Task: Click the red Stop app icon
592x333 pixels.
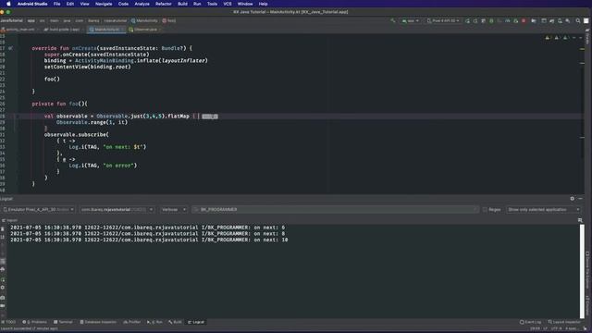Action: pos(524,20)
